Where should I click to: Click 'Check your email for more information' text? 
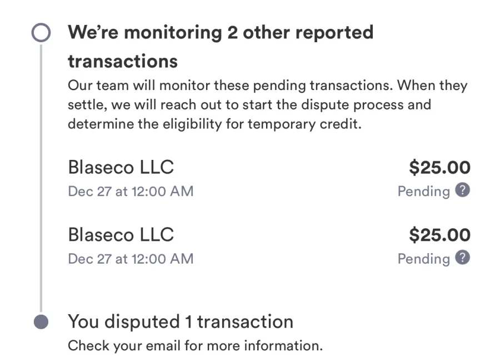tap(196, 346)
